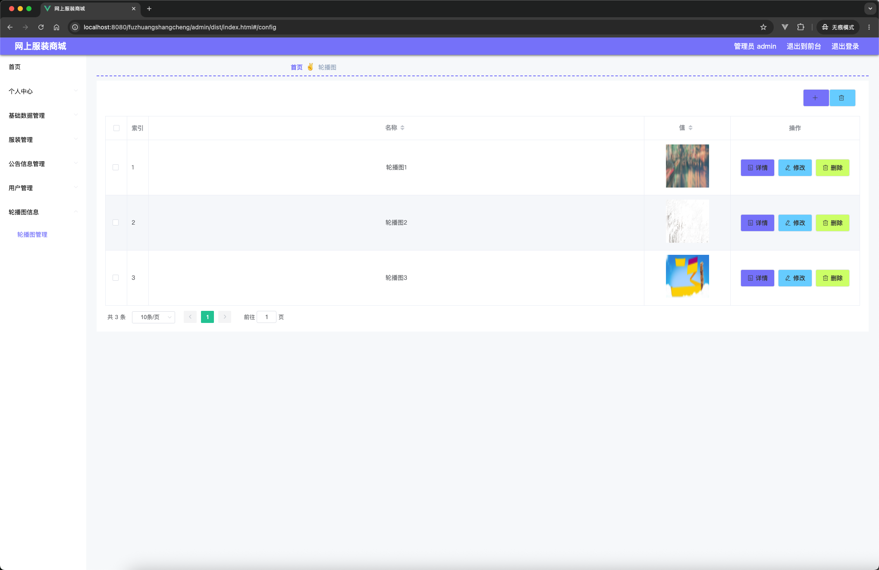Image resolution: width=879 pixels, height=570 pixels.
Task: Select page 1 in pagination
Action: point(207,317)
